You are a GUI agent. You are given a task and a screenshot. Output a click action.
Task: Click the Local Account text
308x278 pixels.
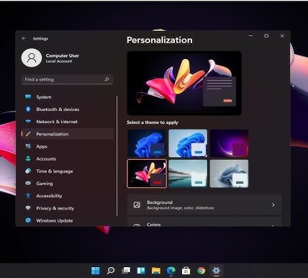click(59, 61)
